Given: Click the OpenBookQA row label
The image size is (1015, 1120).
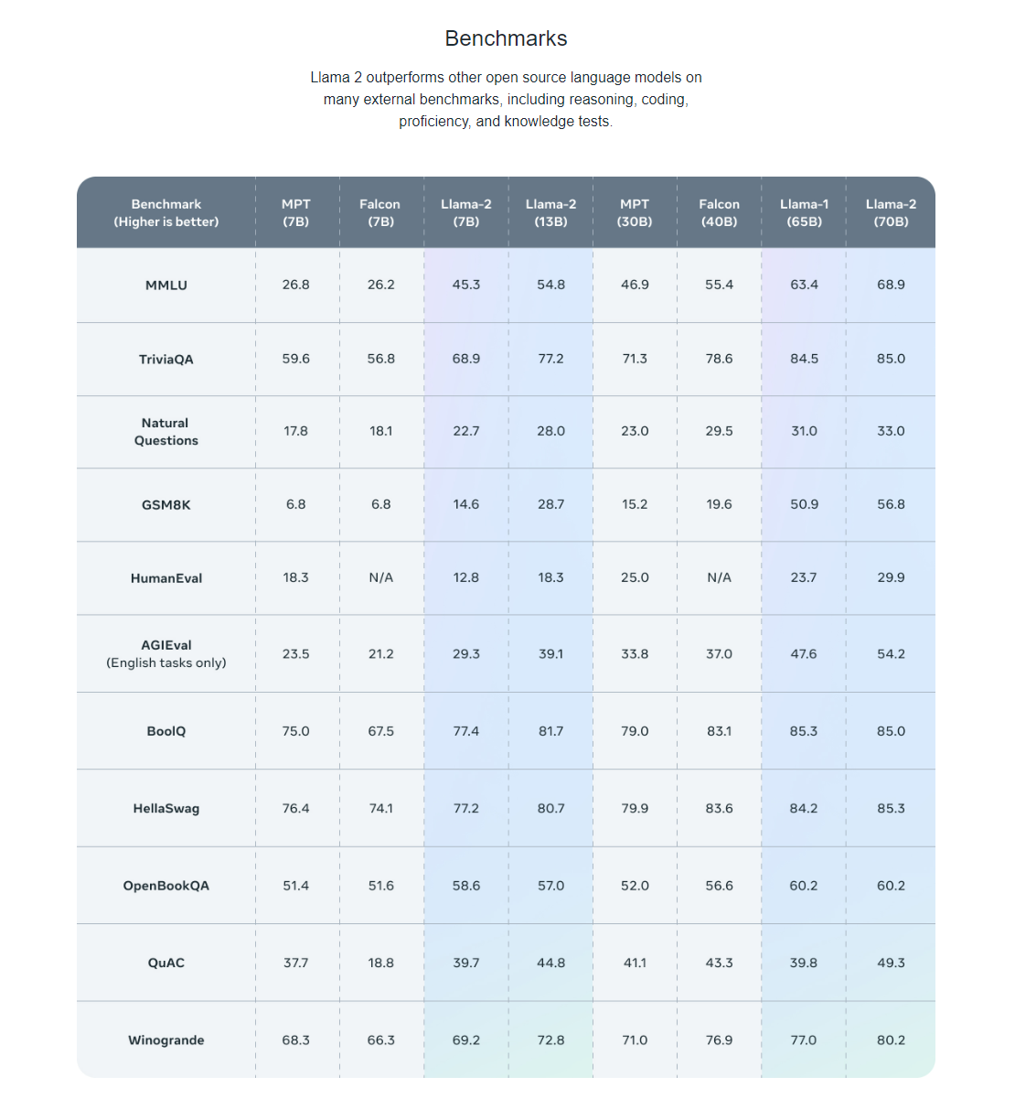Looking at the screenshot, I should [x=166, y=886].
